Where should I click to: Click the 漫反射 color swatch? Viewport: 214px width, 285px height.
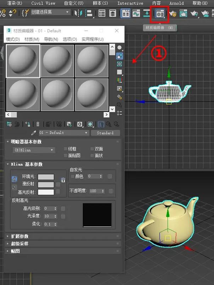pos(46,184)
